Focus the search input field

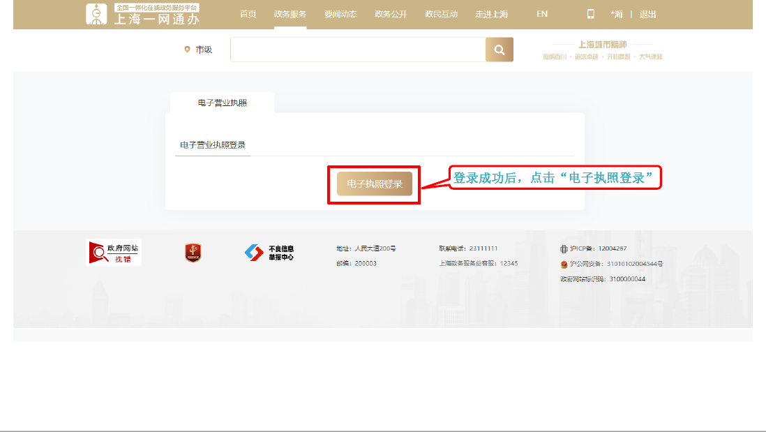click(357, 50)
